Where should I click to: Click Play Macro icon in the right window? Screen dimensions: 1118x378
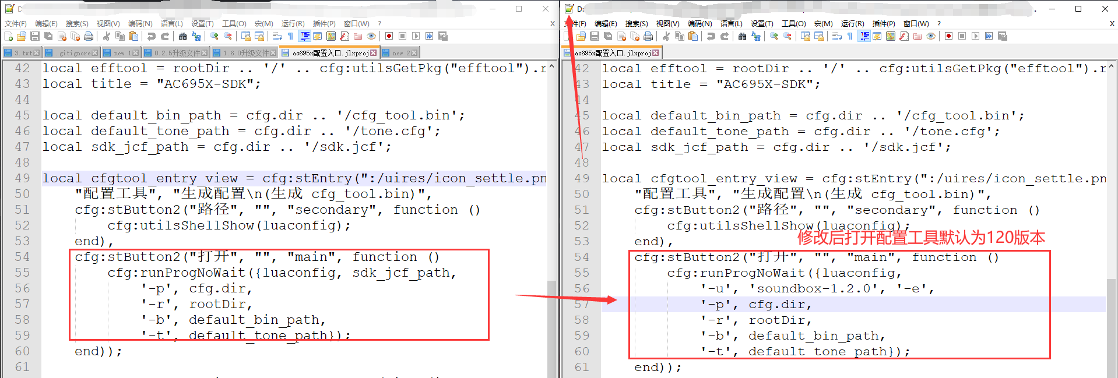(975, 36)
